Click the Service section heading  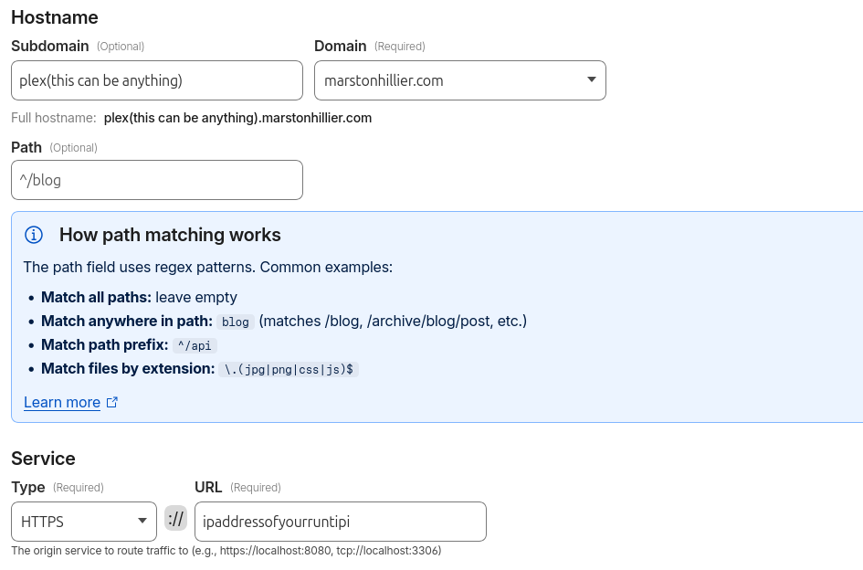[43, 458]
